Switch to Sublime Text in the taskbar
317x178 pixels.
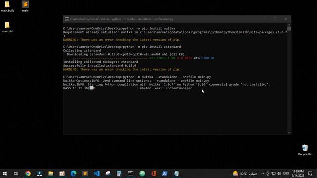[85, 173]
